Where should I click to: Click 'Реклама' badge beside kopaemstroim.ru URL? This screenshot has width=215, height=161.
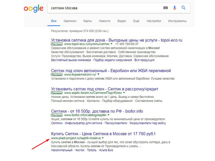point(57,74)
